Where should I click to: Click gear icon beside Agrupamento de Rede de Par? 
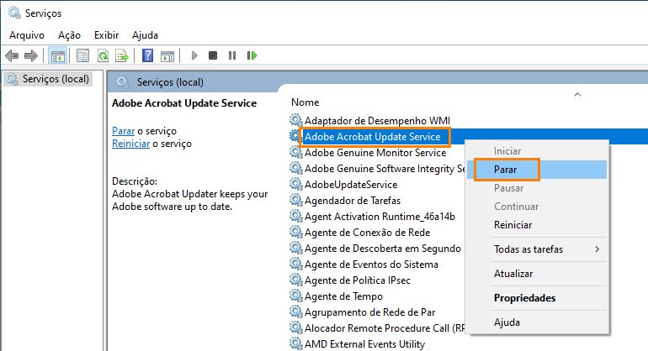[295, 312]
